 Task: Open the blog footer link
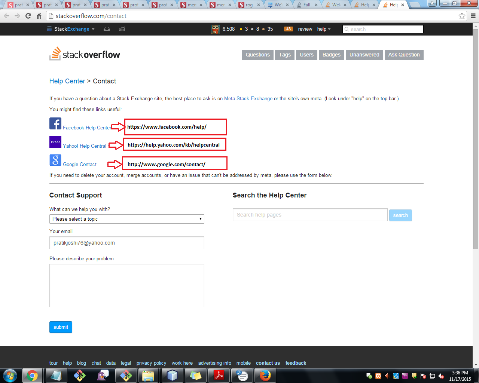(x=82, y=363)
